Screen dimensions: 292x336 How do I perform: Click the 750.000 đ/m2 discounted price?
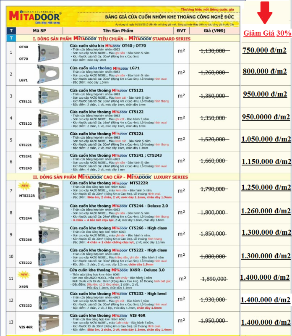click(x=264, y=50)
